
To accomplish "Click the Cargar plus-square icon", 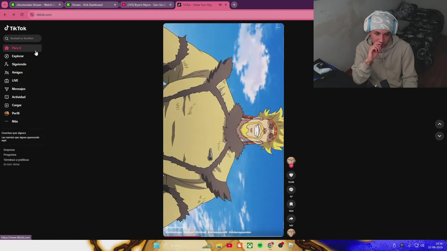I will [7, 105].
